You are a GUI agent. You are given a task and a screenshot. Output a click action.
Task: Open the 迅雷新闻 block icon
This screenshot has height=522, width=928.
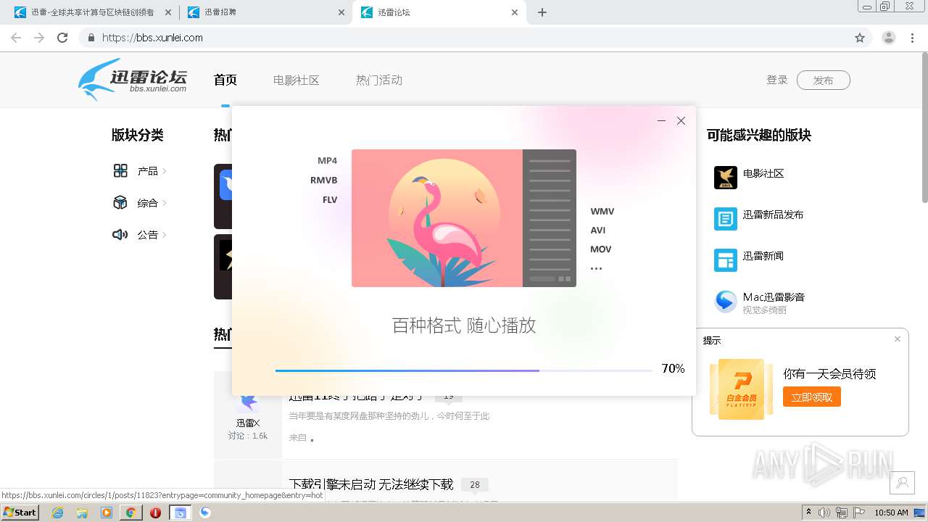click(726, 260)
